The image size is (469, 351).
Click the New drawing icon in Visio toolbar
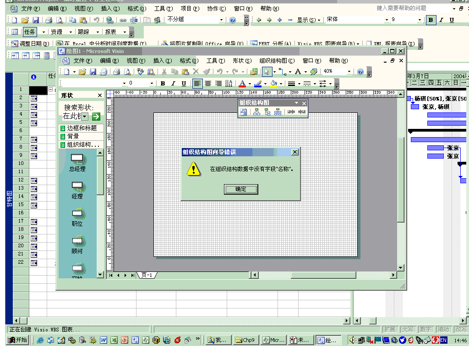[67, 72]
